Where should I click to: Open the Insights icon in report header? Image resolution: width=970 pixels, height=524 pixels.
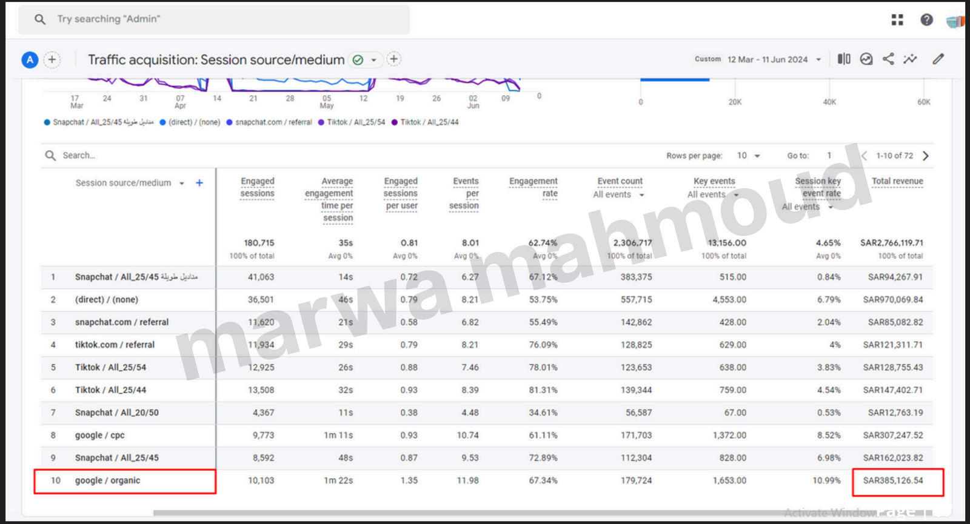(866, 59)
